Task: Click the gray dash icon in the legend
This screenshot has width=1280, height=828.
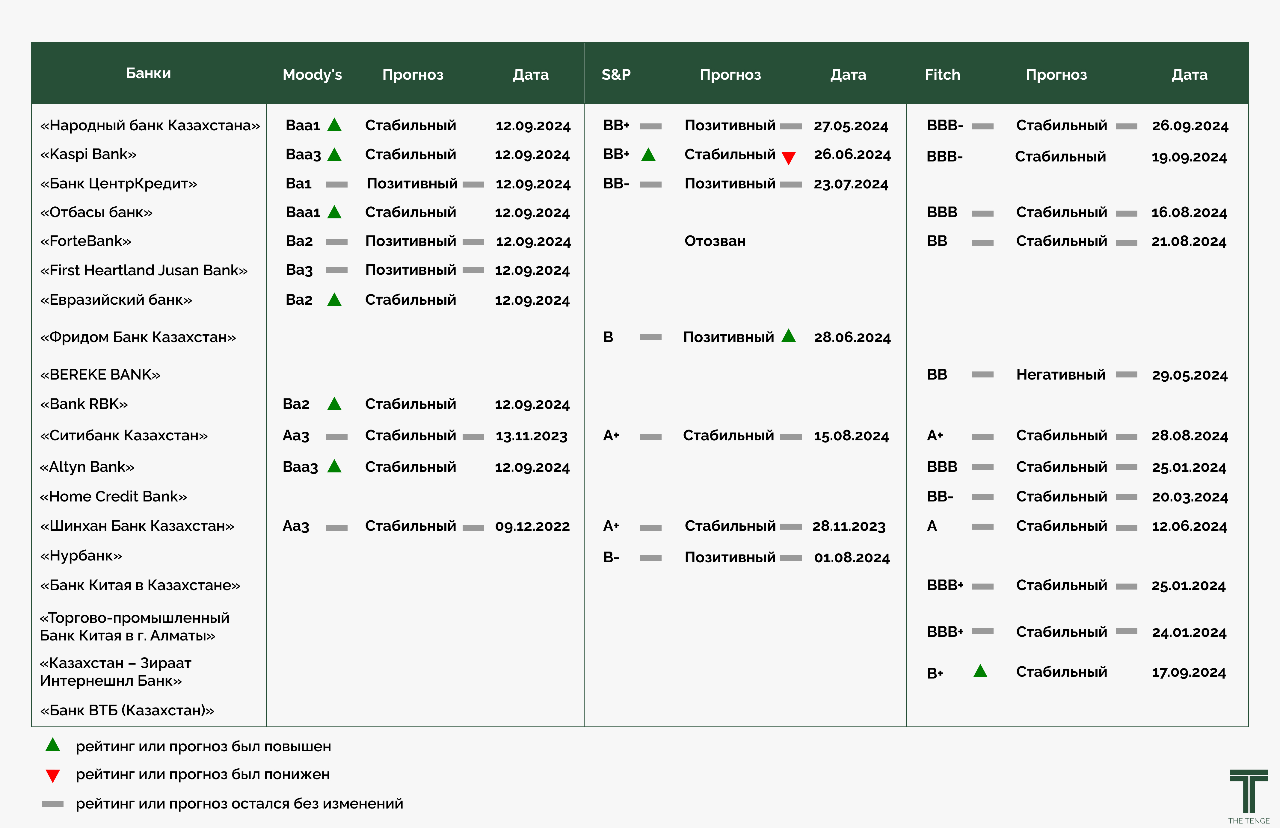Action: pos(53,804)
